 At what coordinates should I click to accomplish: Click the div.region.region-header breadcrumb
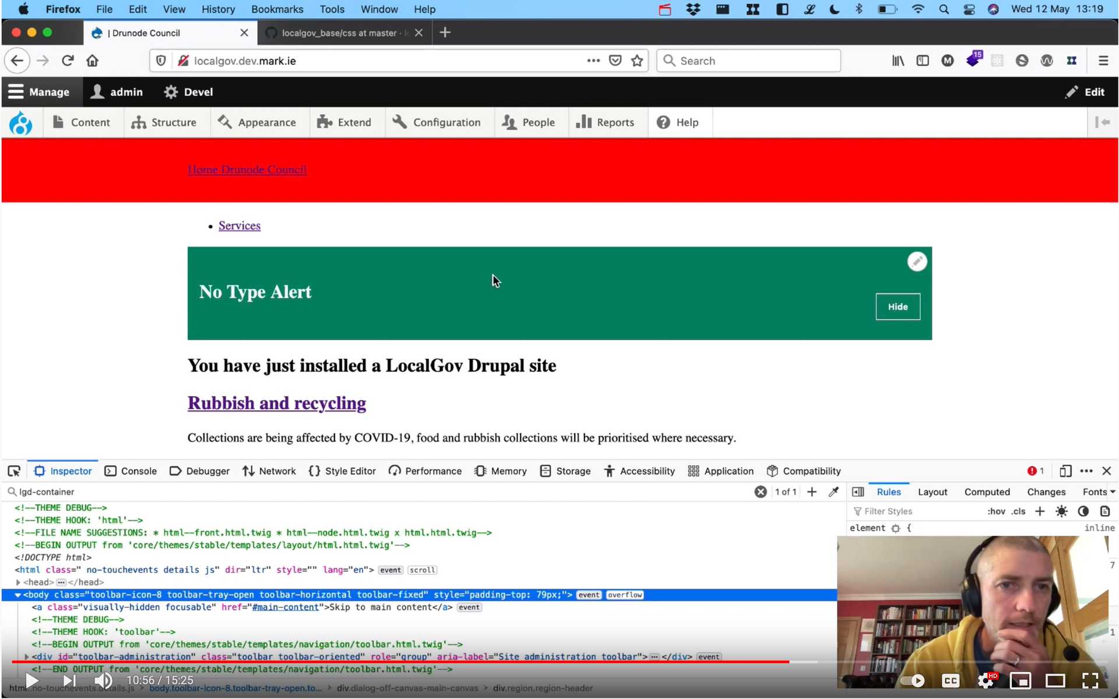[x=543, y=689]
